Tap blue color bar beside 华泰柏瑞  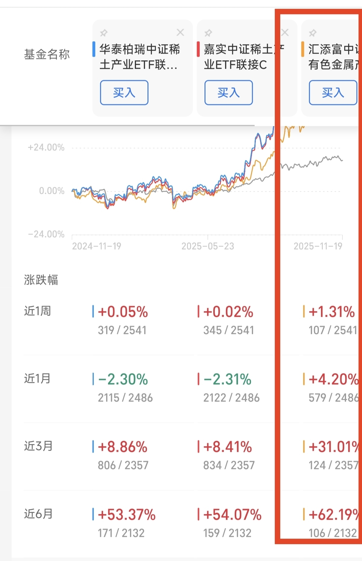tap(94, 49)
